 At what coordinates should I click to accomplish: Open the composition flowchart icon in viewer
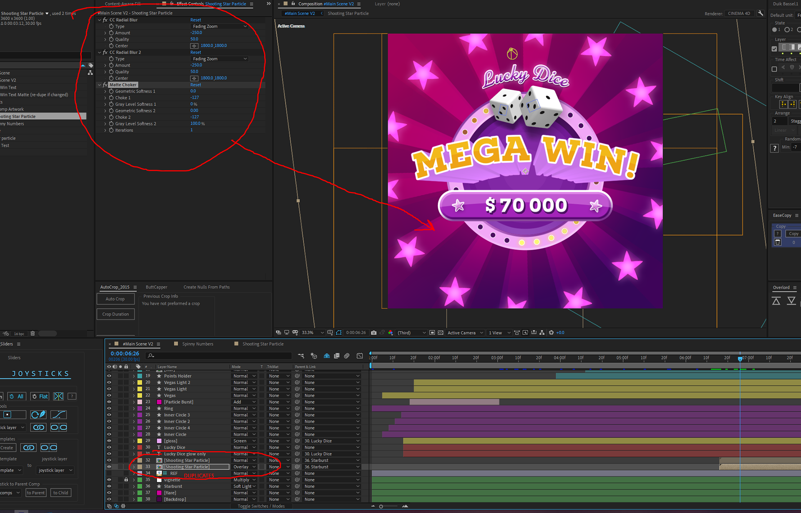tap(542, 332)
